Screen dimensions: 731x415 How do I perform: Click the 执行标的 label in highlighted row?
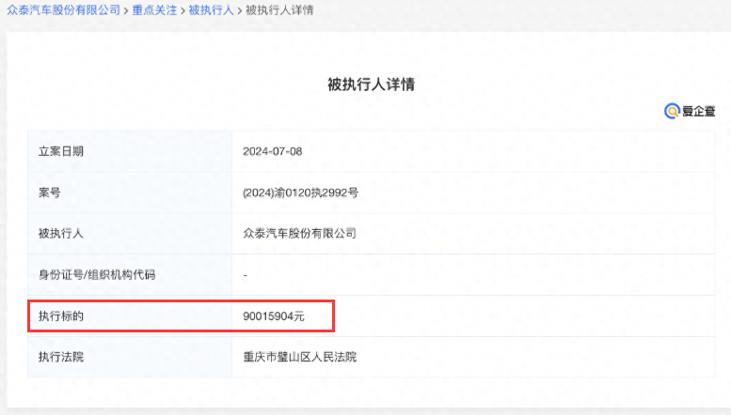[61, 316]
